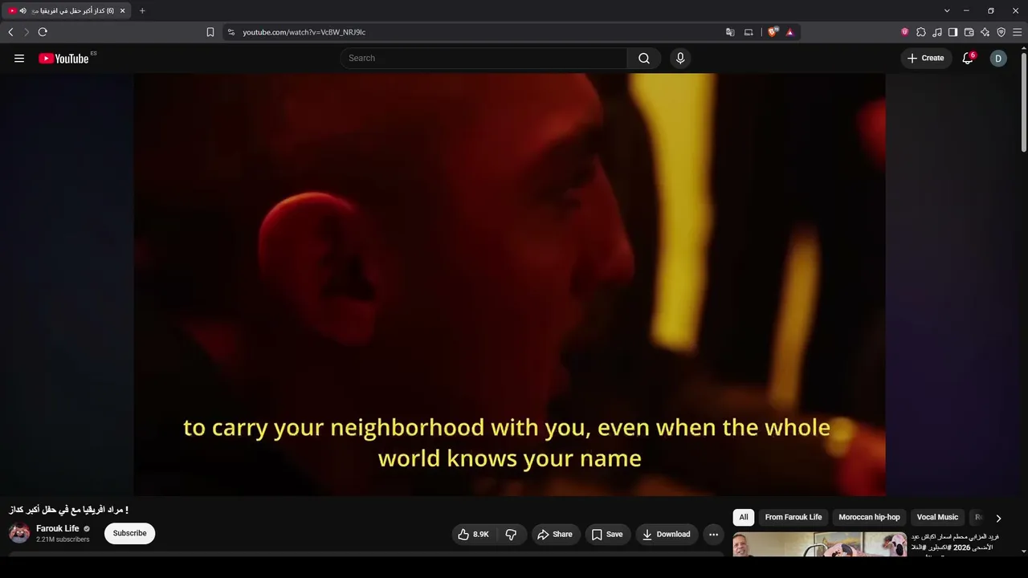Open a new browser tab
This screenshot has width=1028, height=578.
coord(142,10)
